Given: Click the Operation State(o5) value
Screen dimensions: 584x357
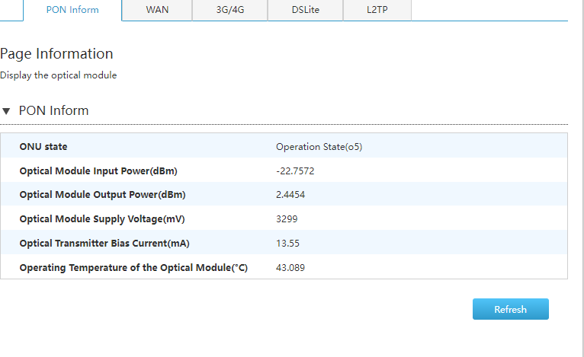Looking at the screenshot, I should [x=319, y=146].
